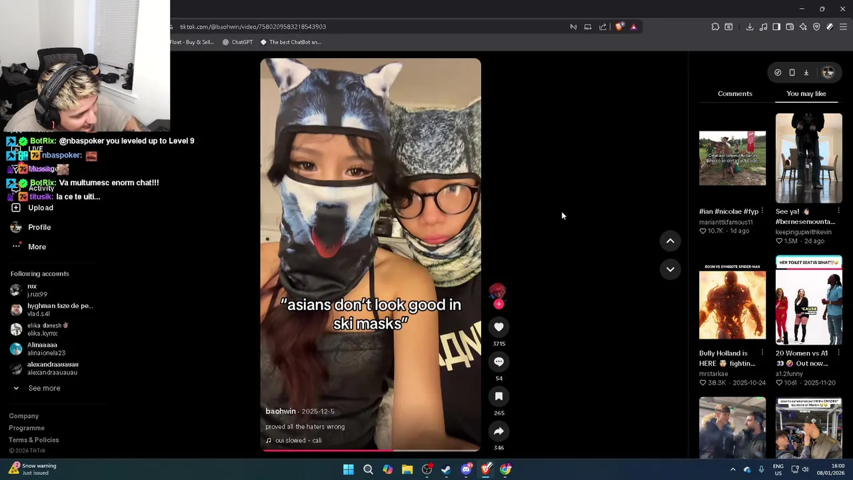This screenshot has height=480, width=853.
Task: Open the Brave playlist music note icon
Action: coord(763,27)
